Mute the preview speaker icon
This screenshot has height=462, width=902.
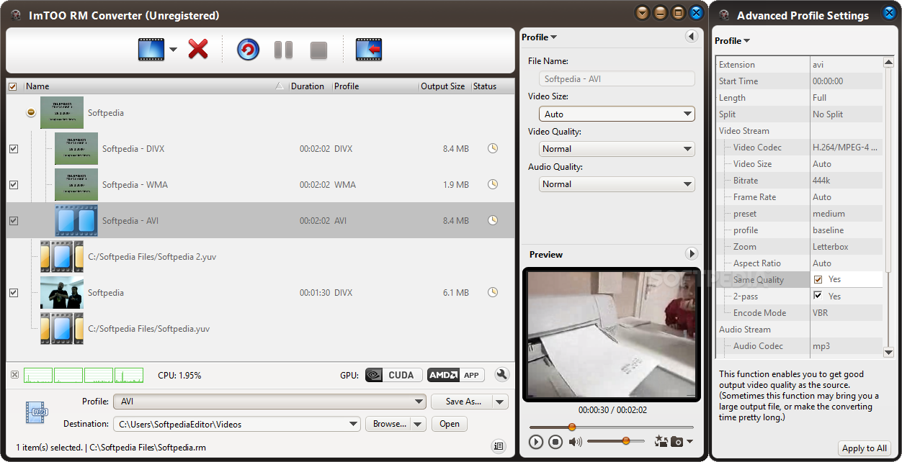[575, 442]
